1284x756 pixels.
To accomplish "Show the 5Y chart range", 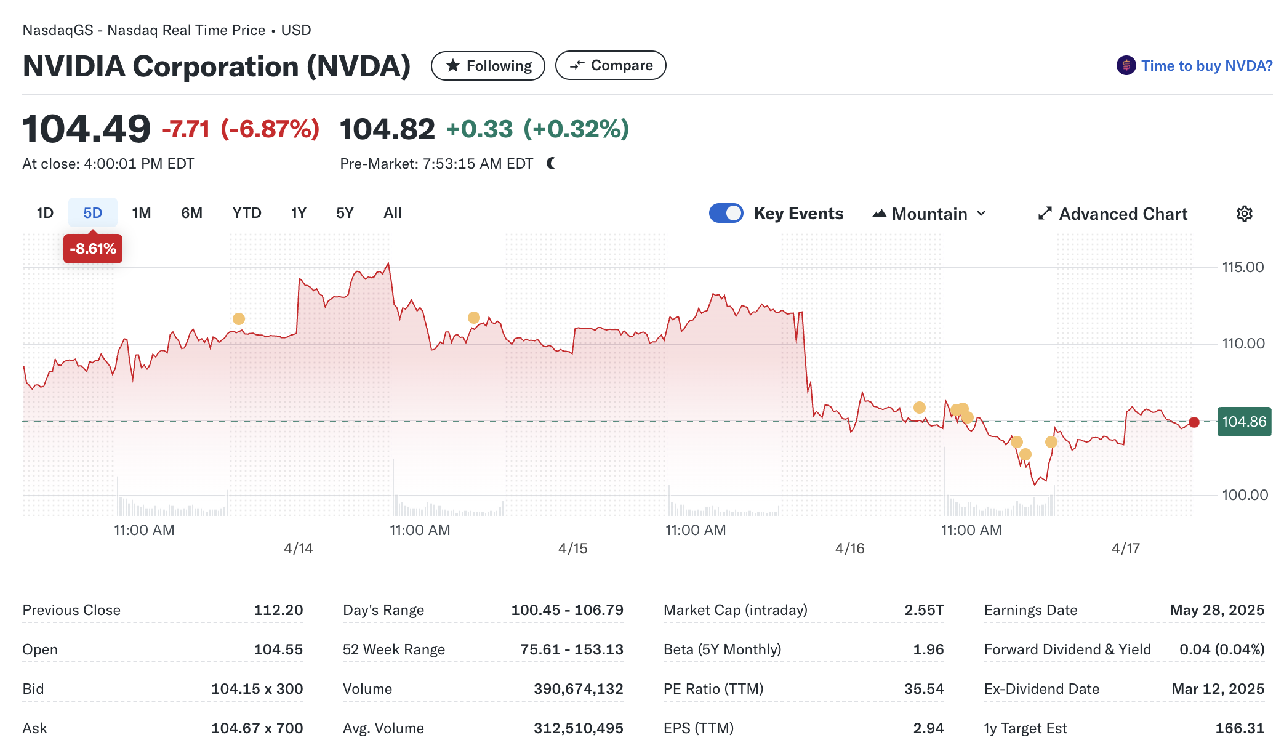I will click(x=345, y=213).
